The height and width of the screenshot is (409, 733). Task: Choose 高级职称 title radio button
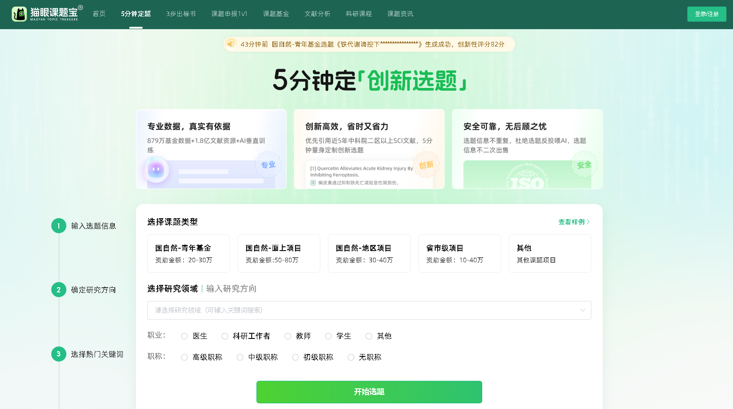[x=184, y=357]
